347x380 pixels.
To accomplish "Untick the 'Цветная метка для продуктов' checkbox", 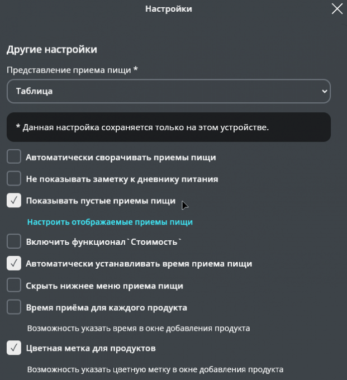I will [x=14, y=348].
